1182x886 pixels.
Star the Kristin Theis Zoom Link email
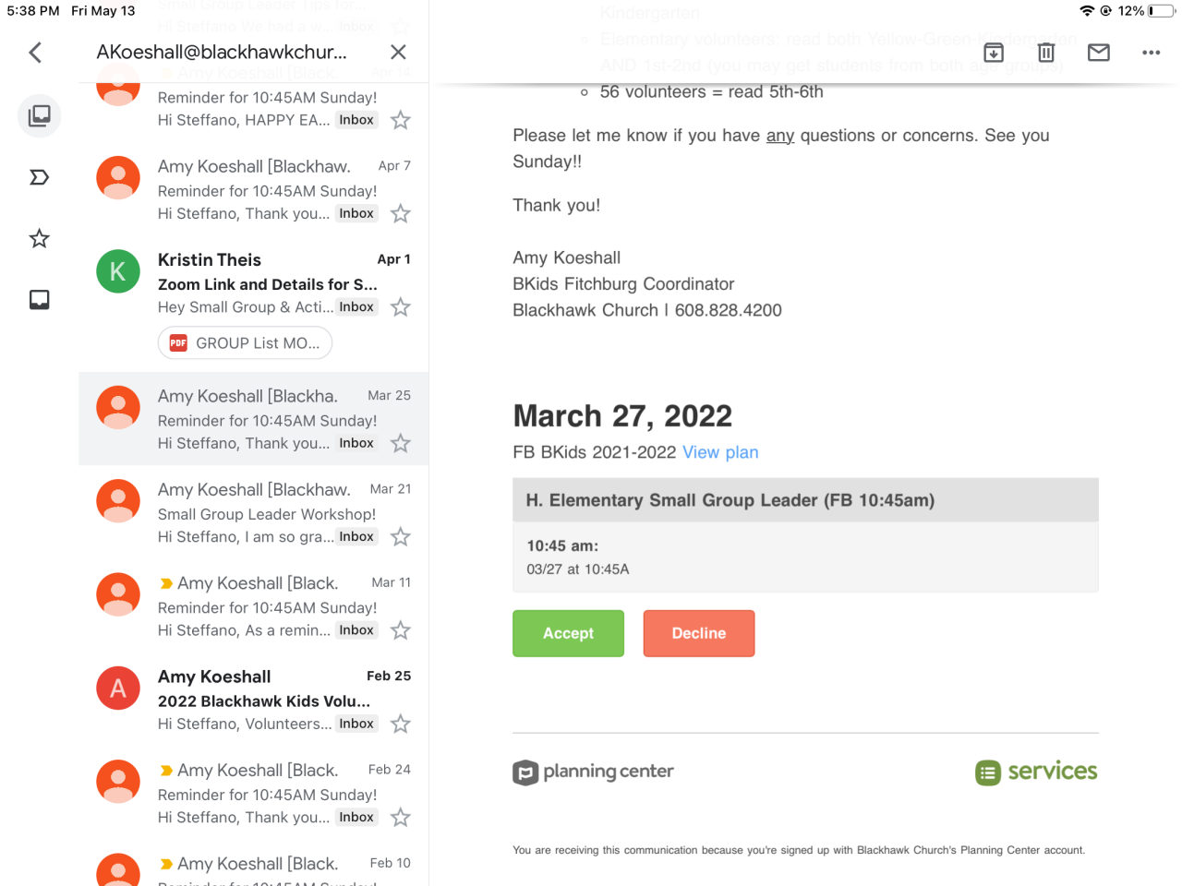click(401, 307)
